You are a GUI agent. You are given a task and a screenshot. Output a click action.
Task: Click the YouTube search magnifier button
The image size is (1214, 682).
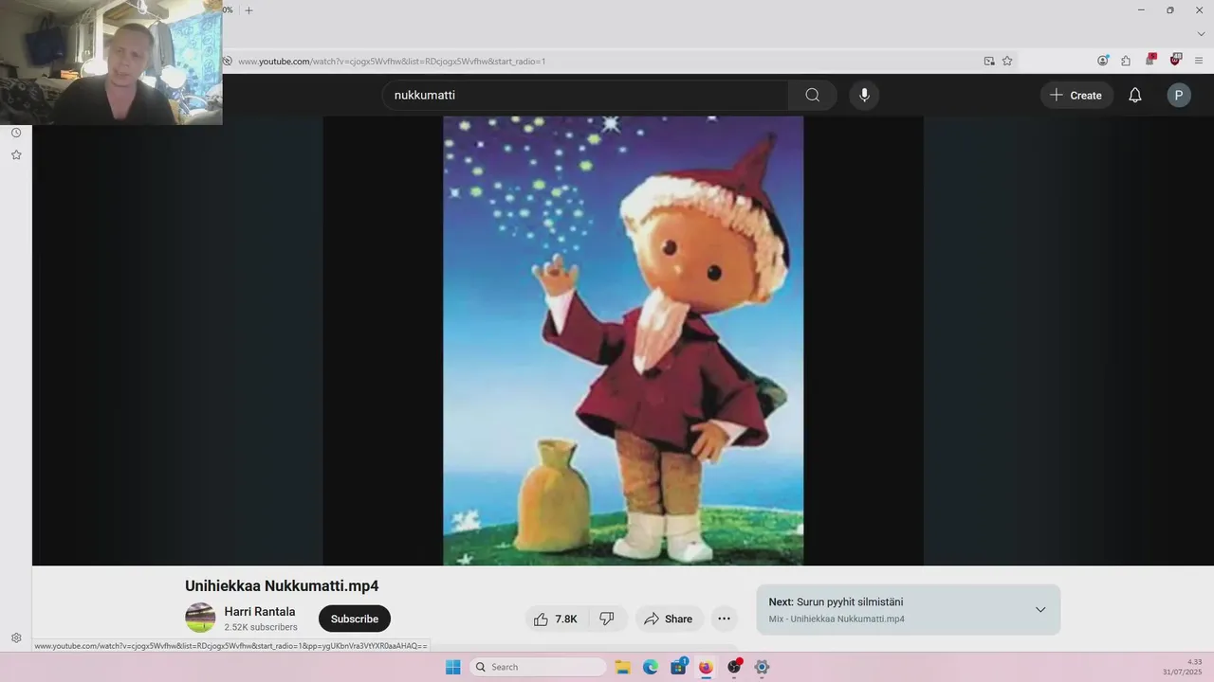point(812,95)
